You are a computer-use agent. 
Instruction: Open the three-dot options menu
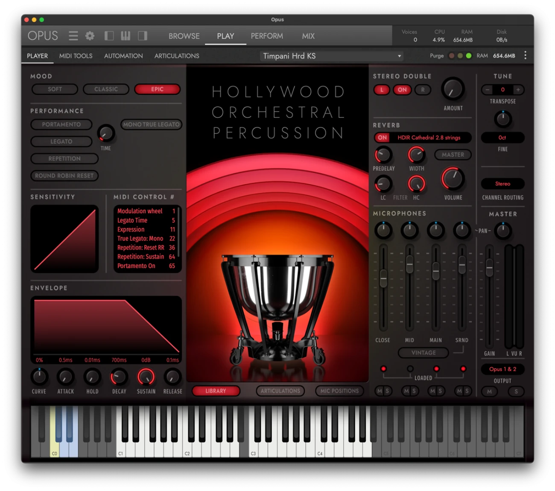point(525,55)
